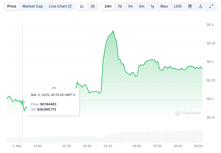This screenshot has width=221, height=153.
Task: Choose the 3m time range
Action: (x=142, y=6)
